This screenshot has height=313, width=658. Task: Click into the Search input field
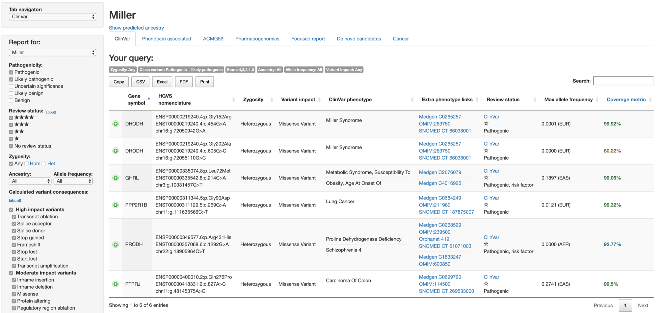pyautogui.click(x=623, y=81)
